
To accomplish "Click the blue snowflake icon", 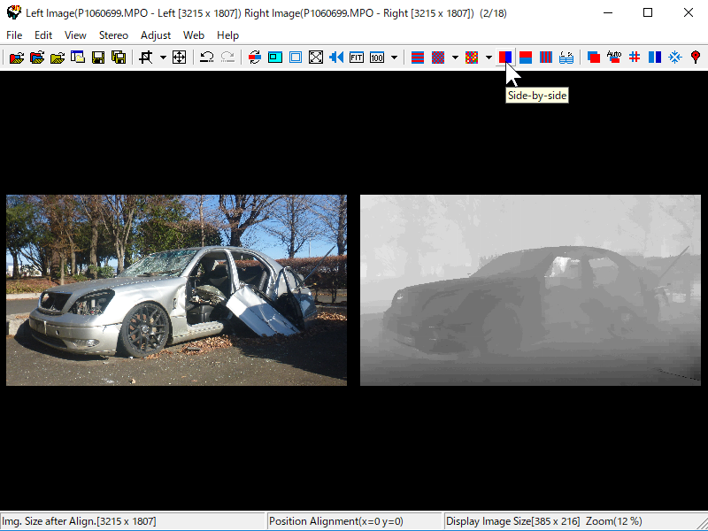I will tap(675, 58).
